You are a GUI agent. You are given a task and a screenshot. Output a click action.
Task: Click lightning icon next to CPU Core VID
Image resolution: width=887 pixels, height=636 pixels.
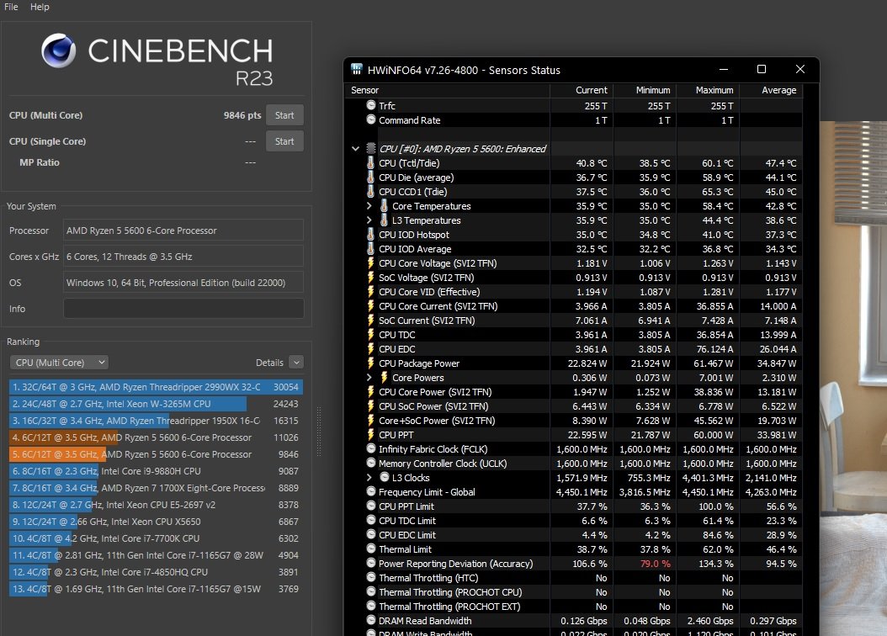click(x=370, y=291)
